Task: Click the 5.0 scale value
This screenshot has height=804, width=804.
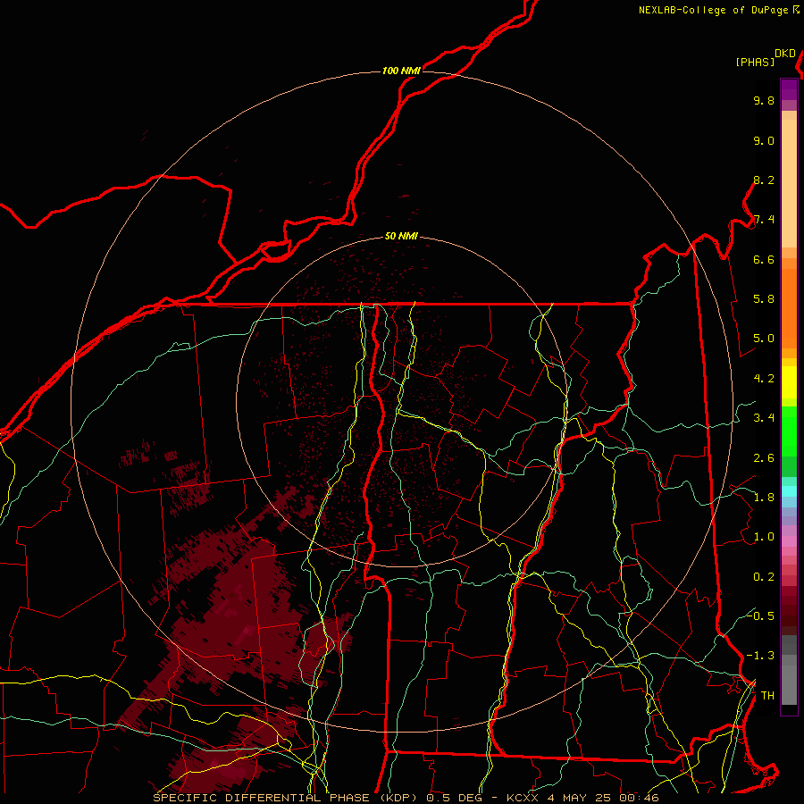Action: (764, 339)
